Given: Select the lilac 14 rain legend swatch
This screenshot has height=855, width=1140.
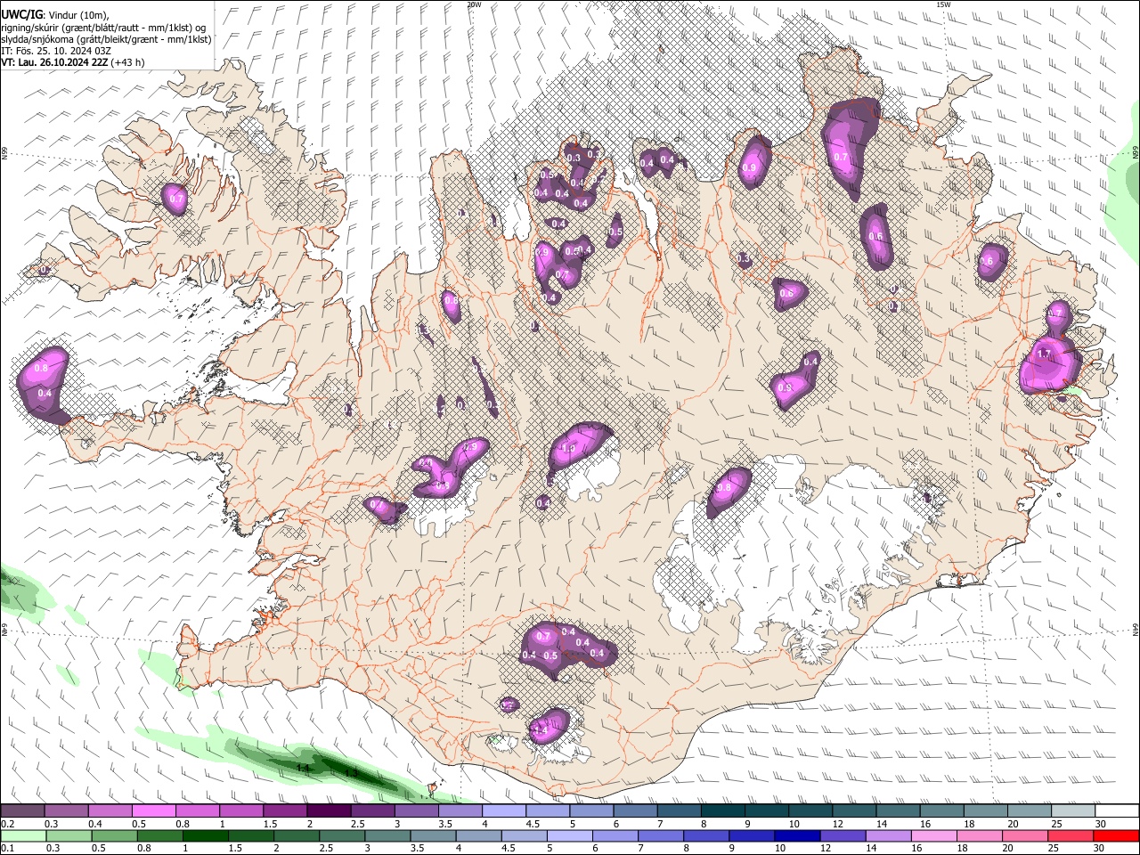Looking at the screenshot, I should [888, 835].
